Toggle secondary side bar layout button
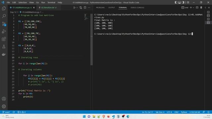This screenshot has height=119, width=212. [183, 2]
